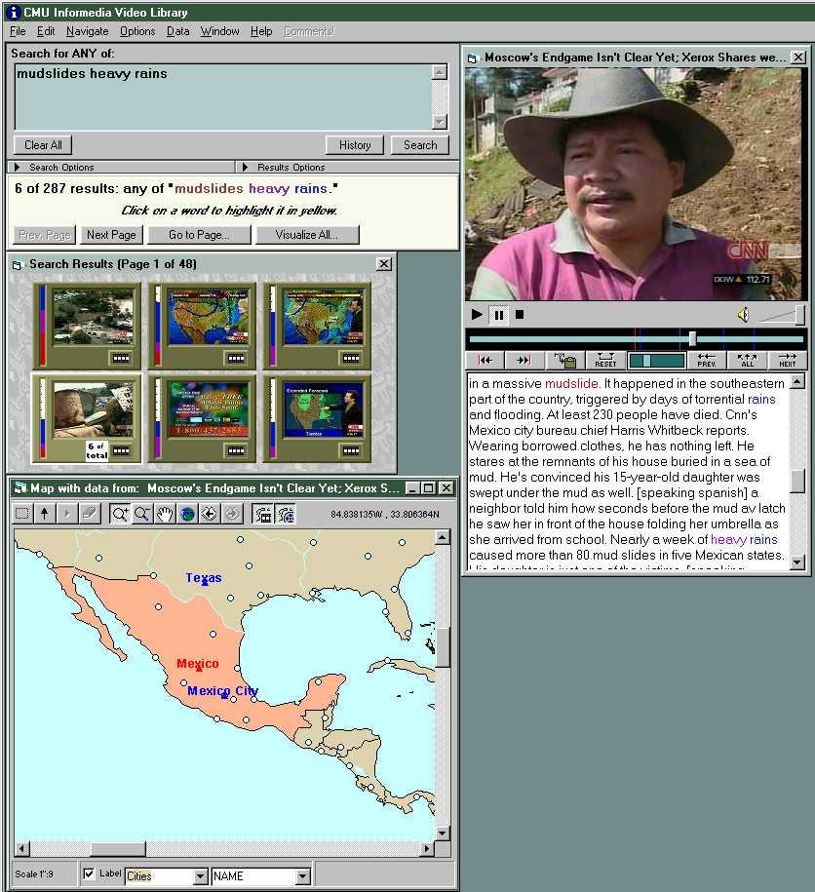Click the Search button
This screenshot has height=892, width=815.
pyautogui.click(x=420, y=145)
